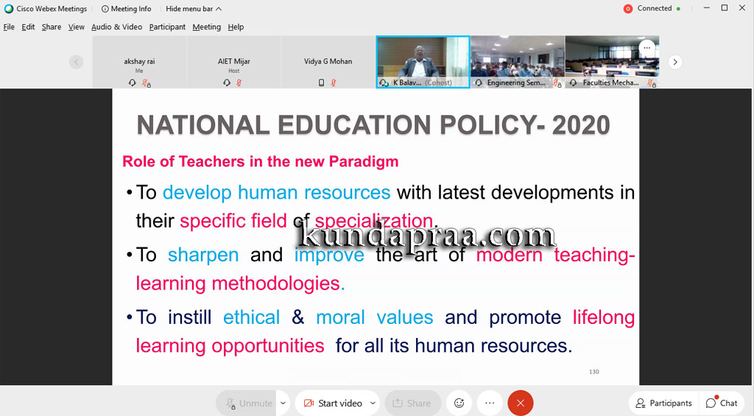Click the Unmute microphone button
Image resolution: width=754 pixels, height=416 pixels.
click(x=249, y=403)
